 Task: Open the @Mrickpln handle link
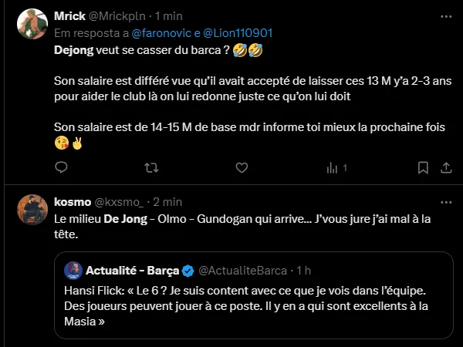click(119, 16)
